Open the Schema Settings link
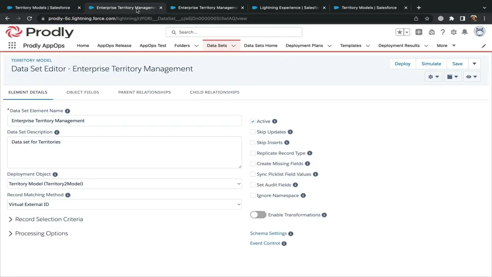The height and width of the screenshot is (277, 492). (268, 234)
